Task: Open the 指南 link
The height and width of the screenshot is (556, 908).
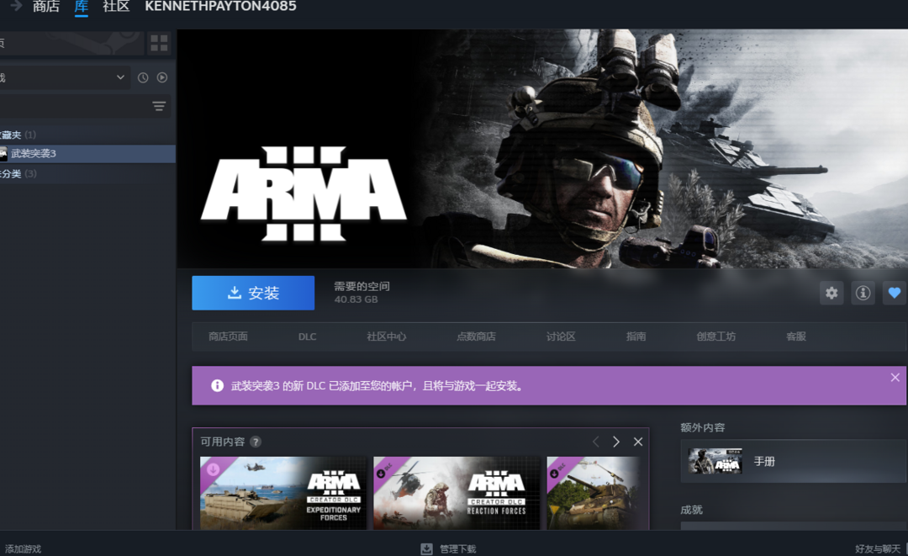Action: 636,336
